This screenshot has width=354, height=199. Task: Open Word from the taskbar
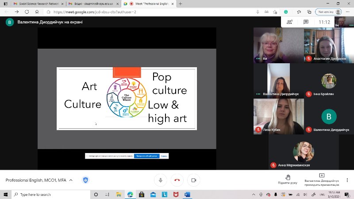point(187,195)
